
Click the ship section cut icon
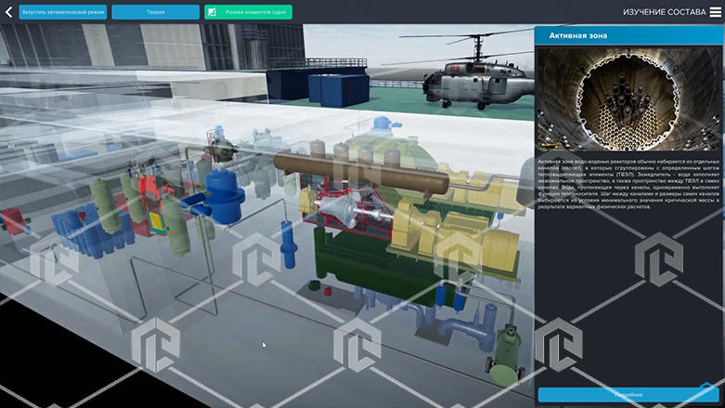(212, 12)
